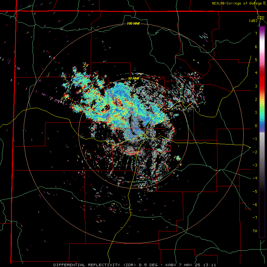The image size is (267, 267).
Task: Click the NEXLAB-College of DuPage credit text
Action: (x=239, y=3)
